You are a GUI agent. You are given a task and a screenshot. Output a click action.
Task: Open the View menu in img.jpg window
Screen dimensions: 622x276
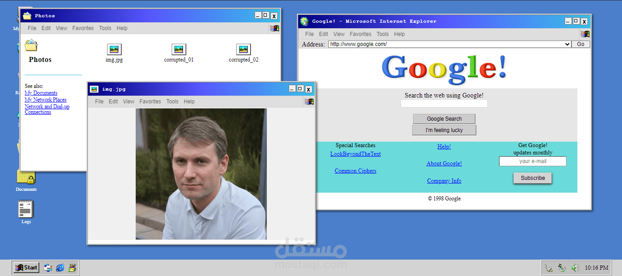click(129, 102)
